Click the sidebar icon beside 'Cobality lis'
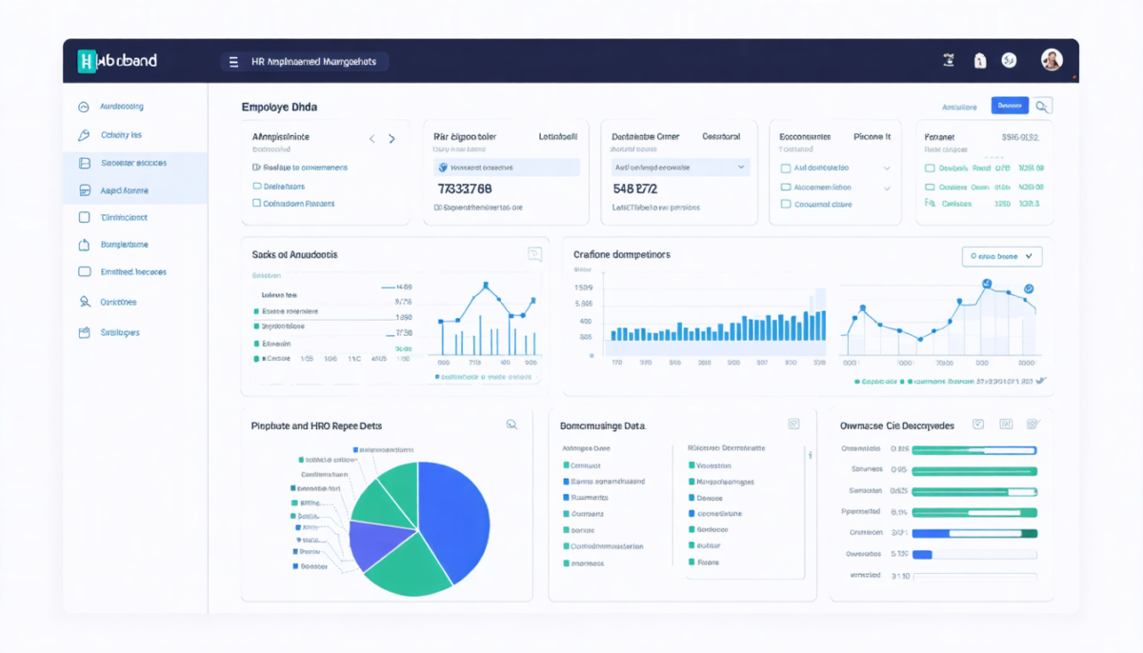The width and height of the screenshot is (1143, 653). pyautogui.click(x=83, y=135)
